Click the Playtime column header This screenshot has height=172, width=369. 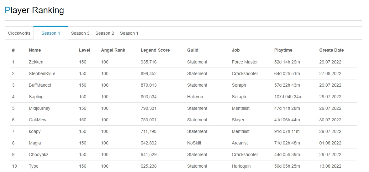tap(283, 50)
